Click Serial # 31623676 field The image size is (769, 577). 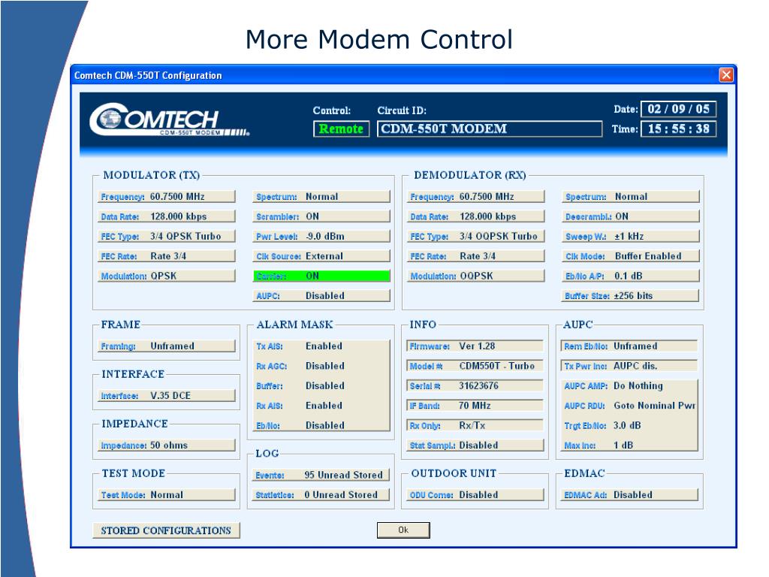pyautogui.click(x=475, y=386)
